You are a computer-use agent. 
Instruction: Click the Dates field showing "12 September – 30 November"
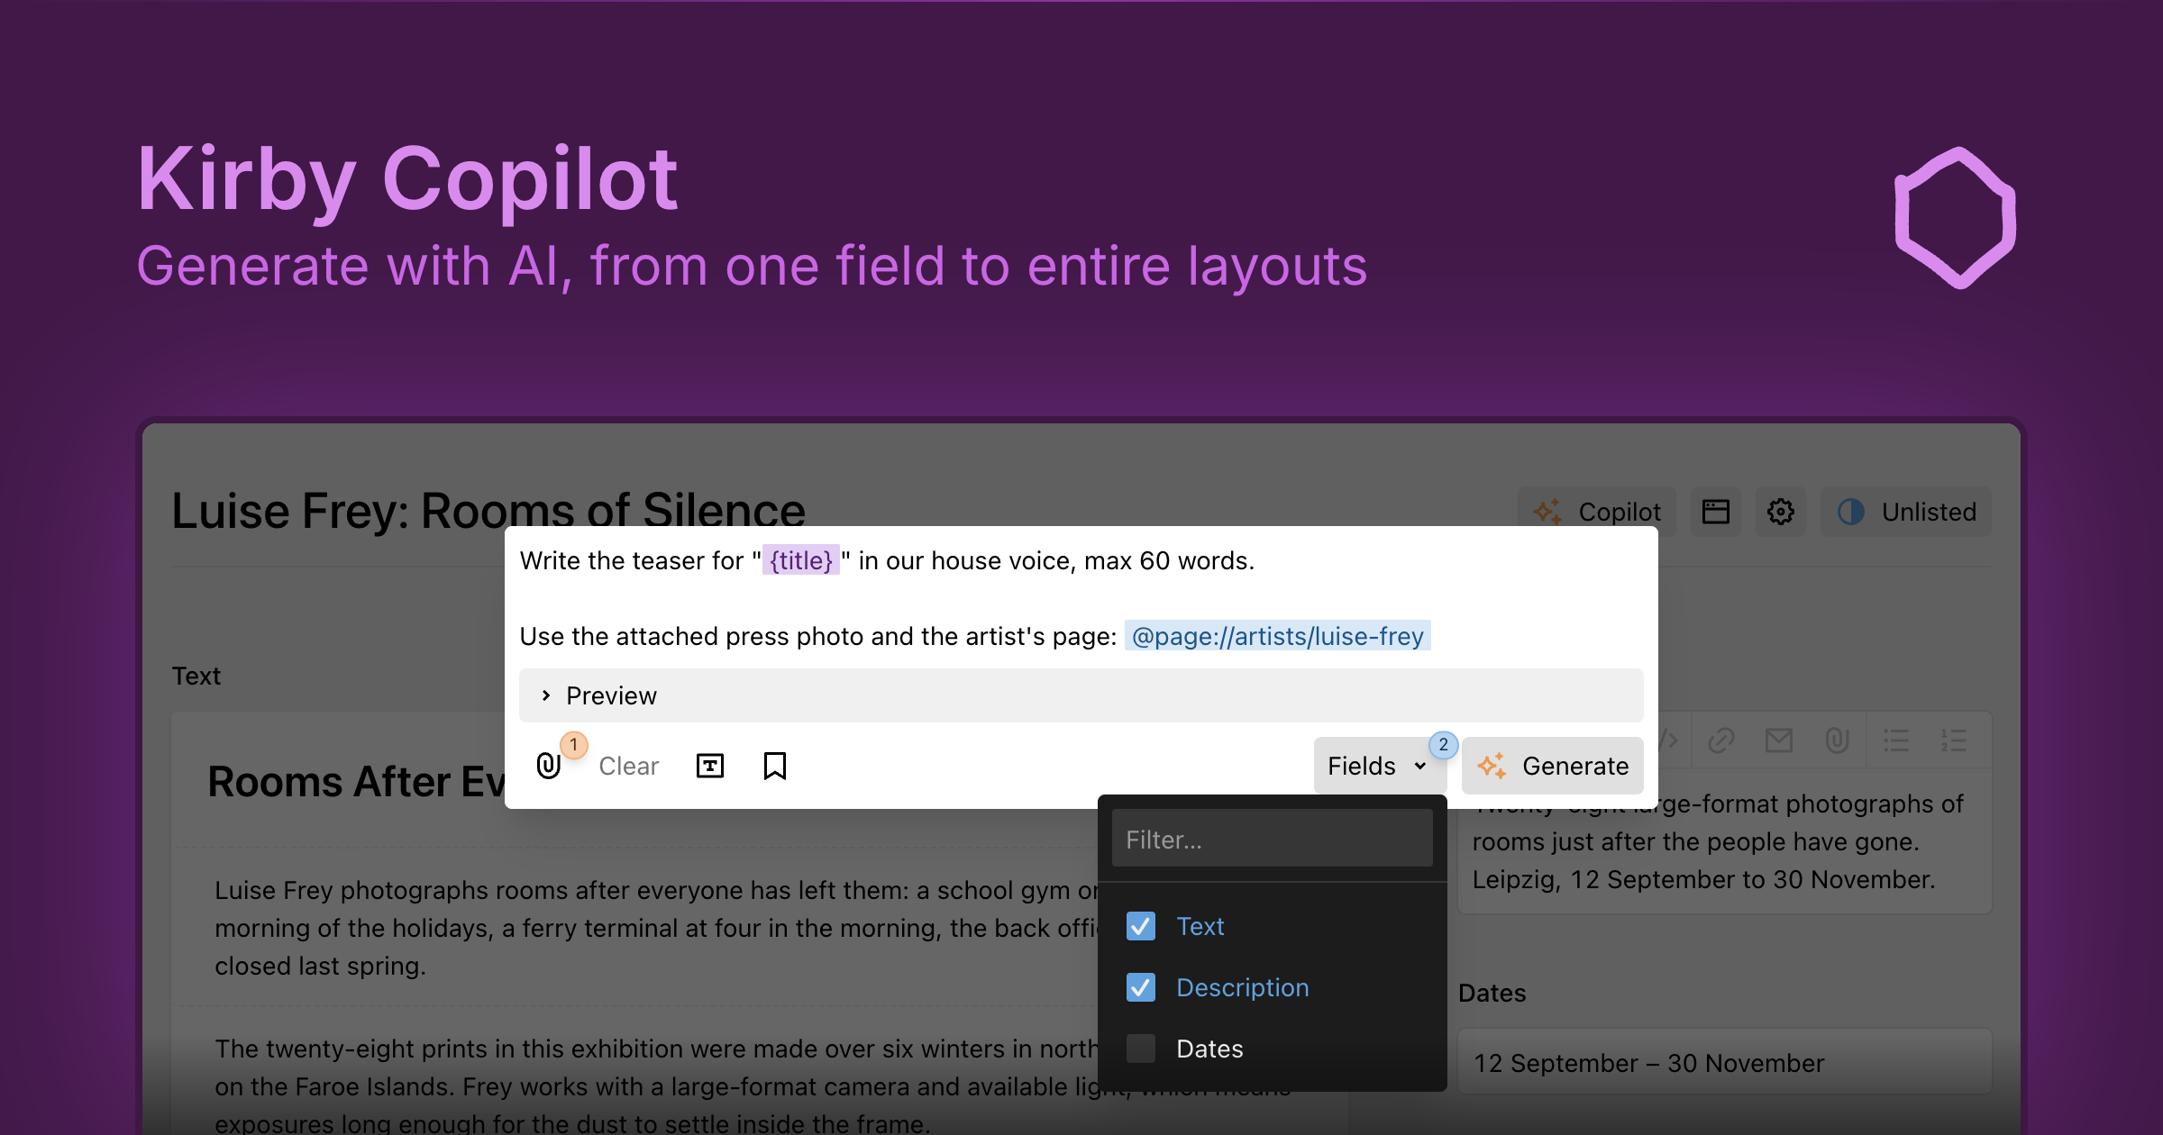pos(1725,1063)
